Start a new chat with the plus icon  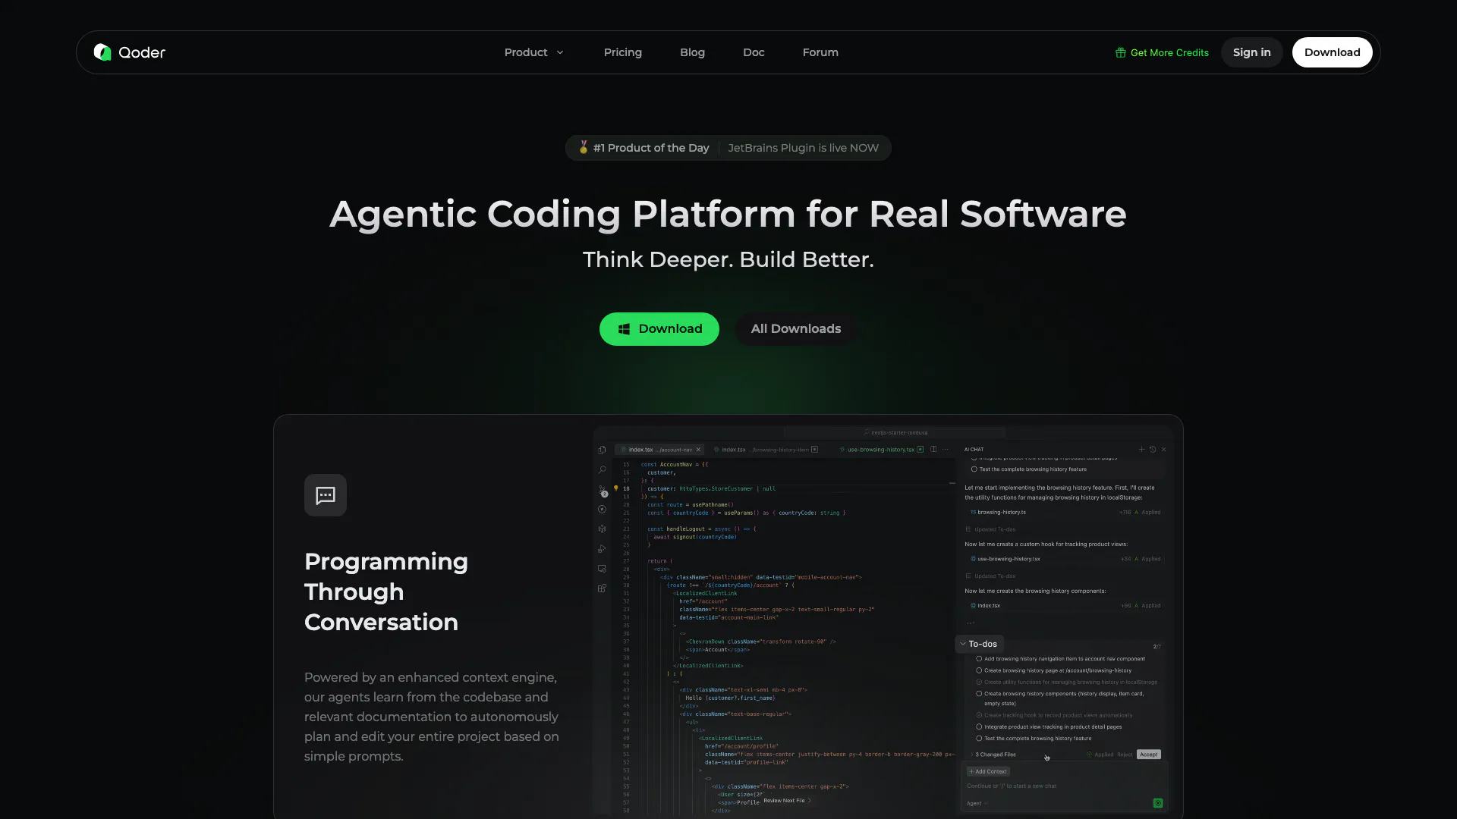point(1142,450)
